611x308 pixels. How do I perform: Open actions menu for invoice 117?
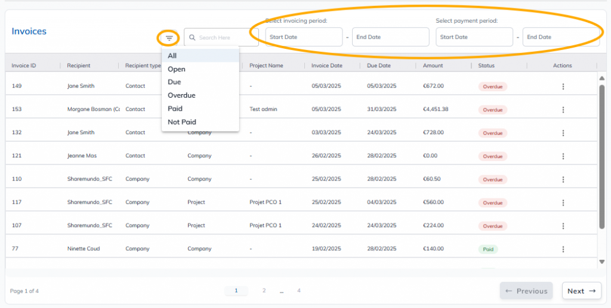tap(563, 203)
